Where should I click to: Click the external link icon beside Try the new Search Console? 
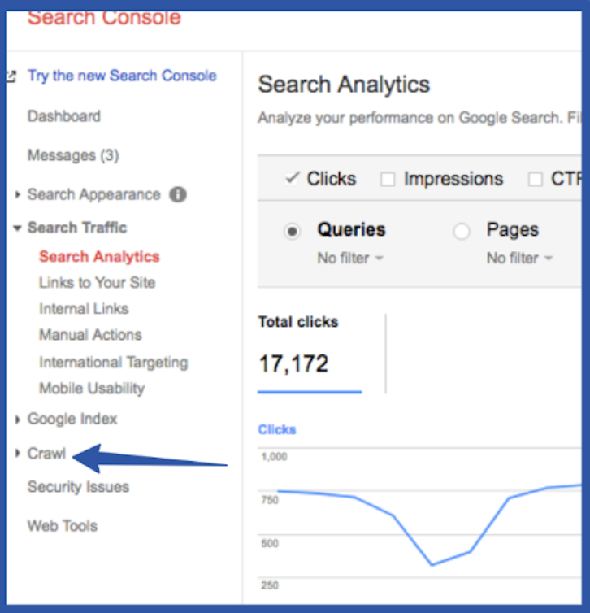[11, 76]
